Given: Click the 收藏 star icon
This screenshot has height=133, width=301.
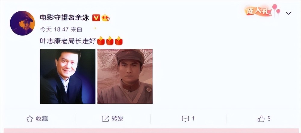Looking at the screenshot, I should [x=29, y=119].
